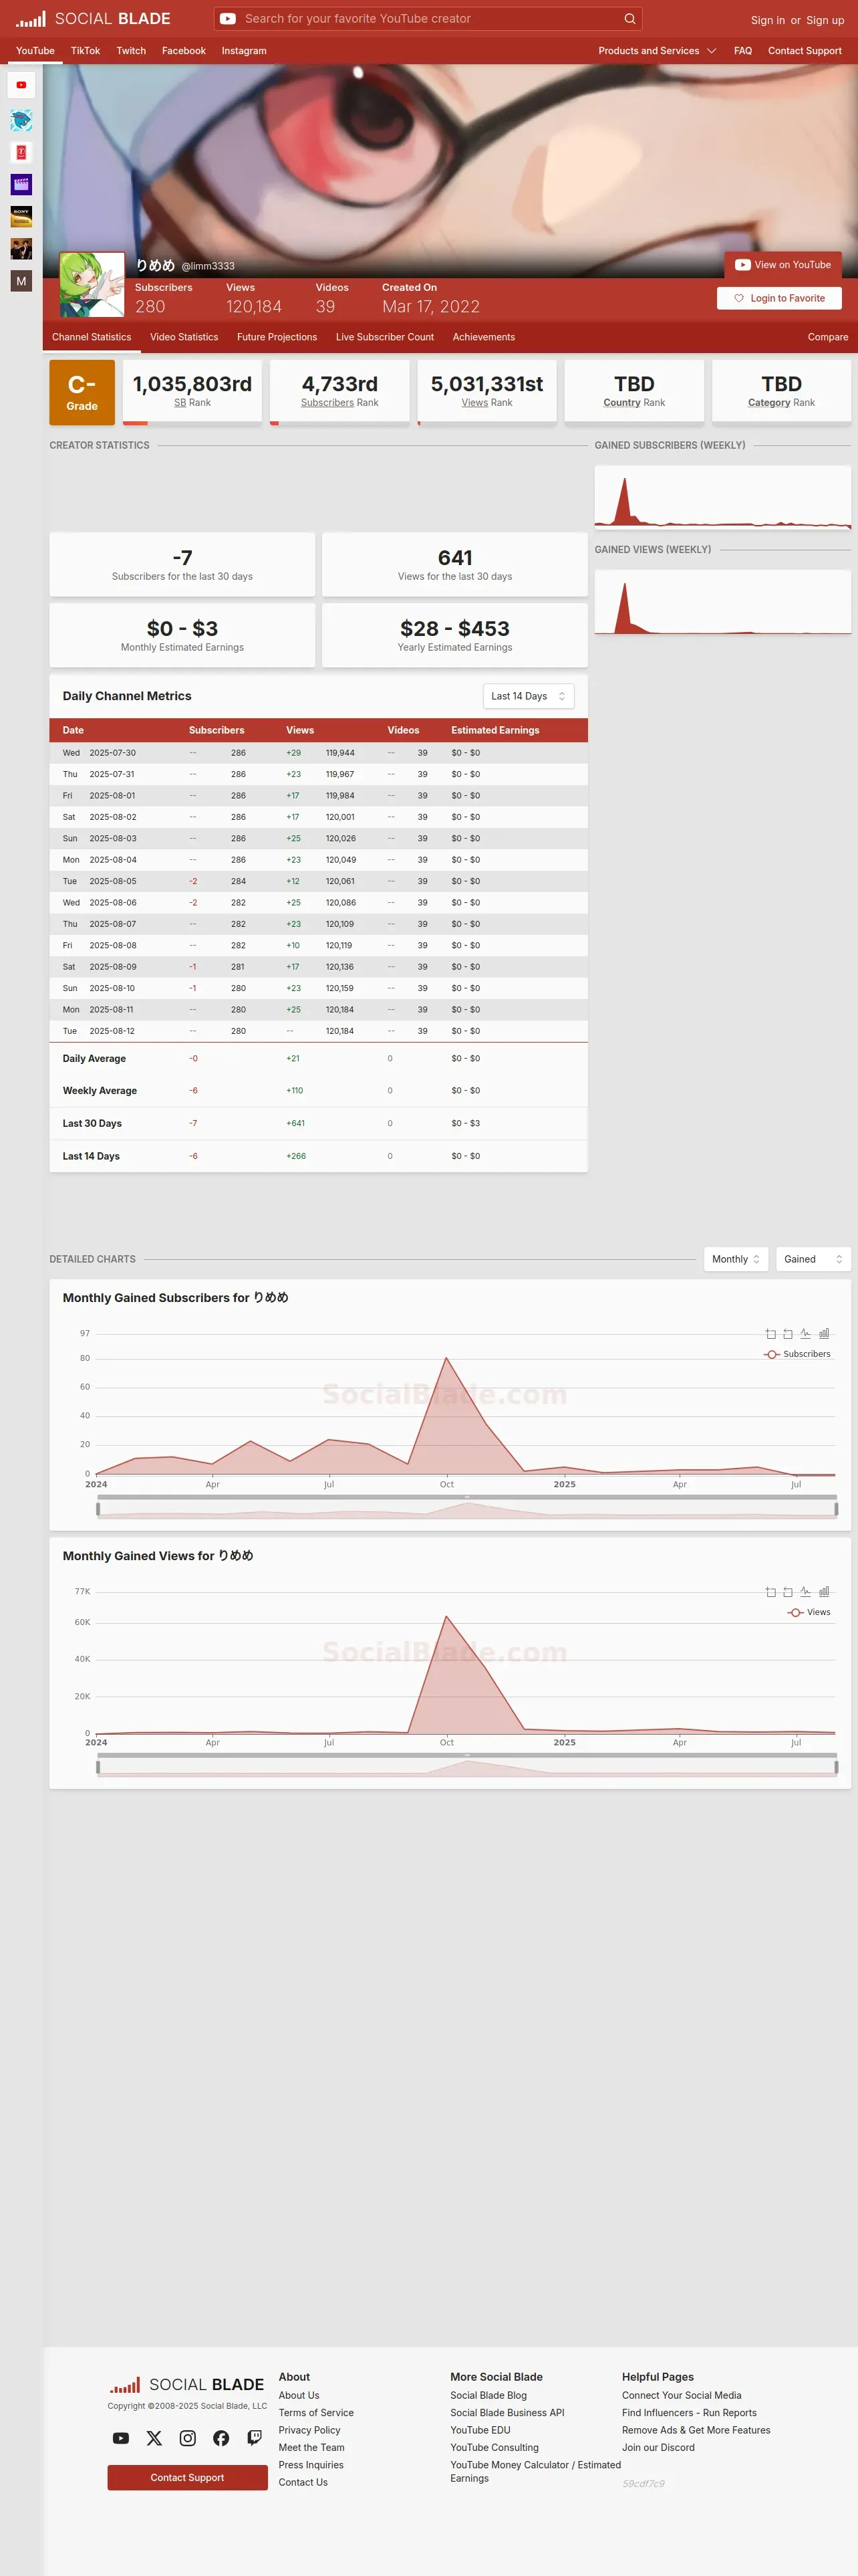Viewport: 858px width, 2576px height.
Task: Switch subscribers chart to bar chart view
Action: (x=824, y=1333)
